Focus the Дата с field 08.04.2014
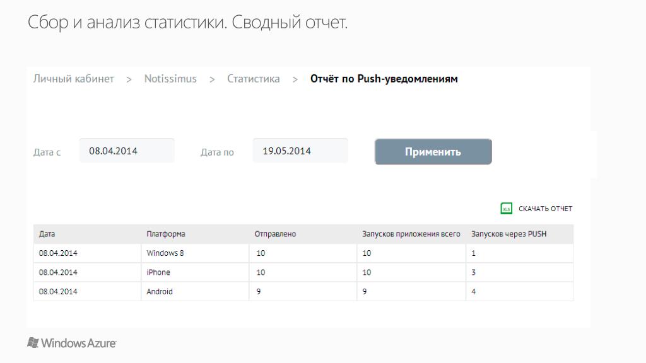646x363 pixels. (127, 151)
